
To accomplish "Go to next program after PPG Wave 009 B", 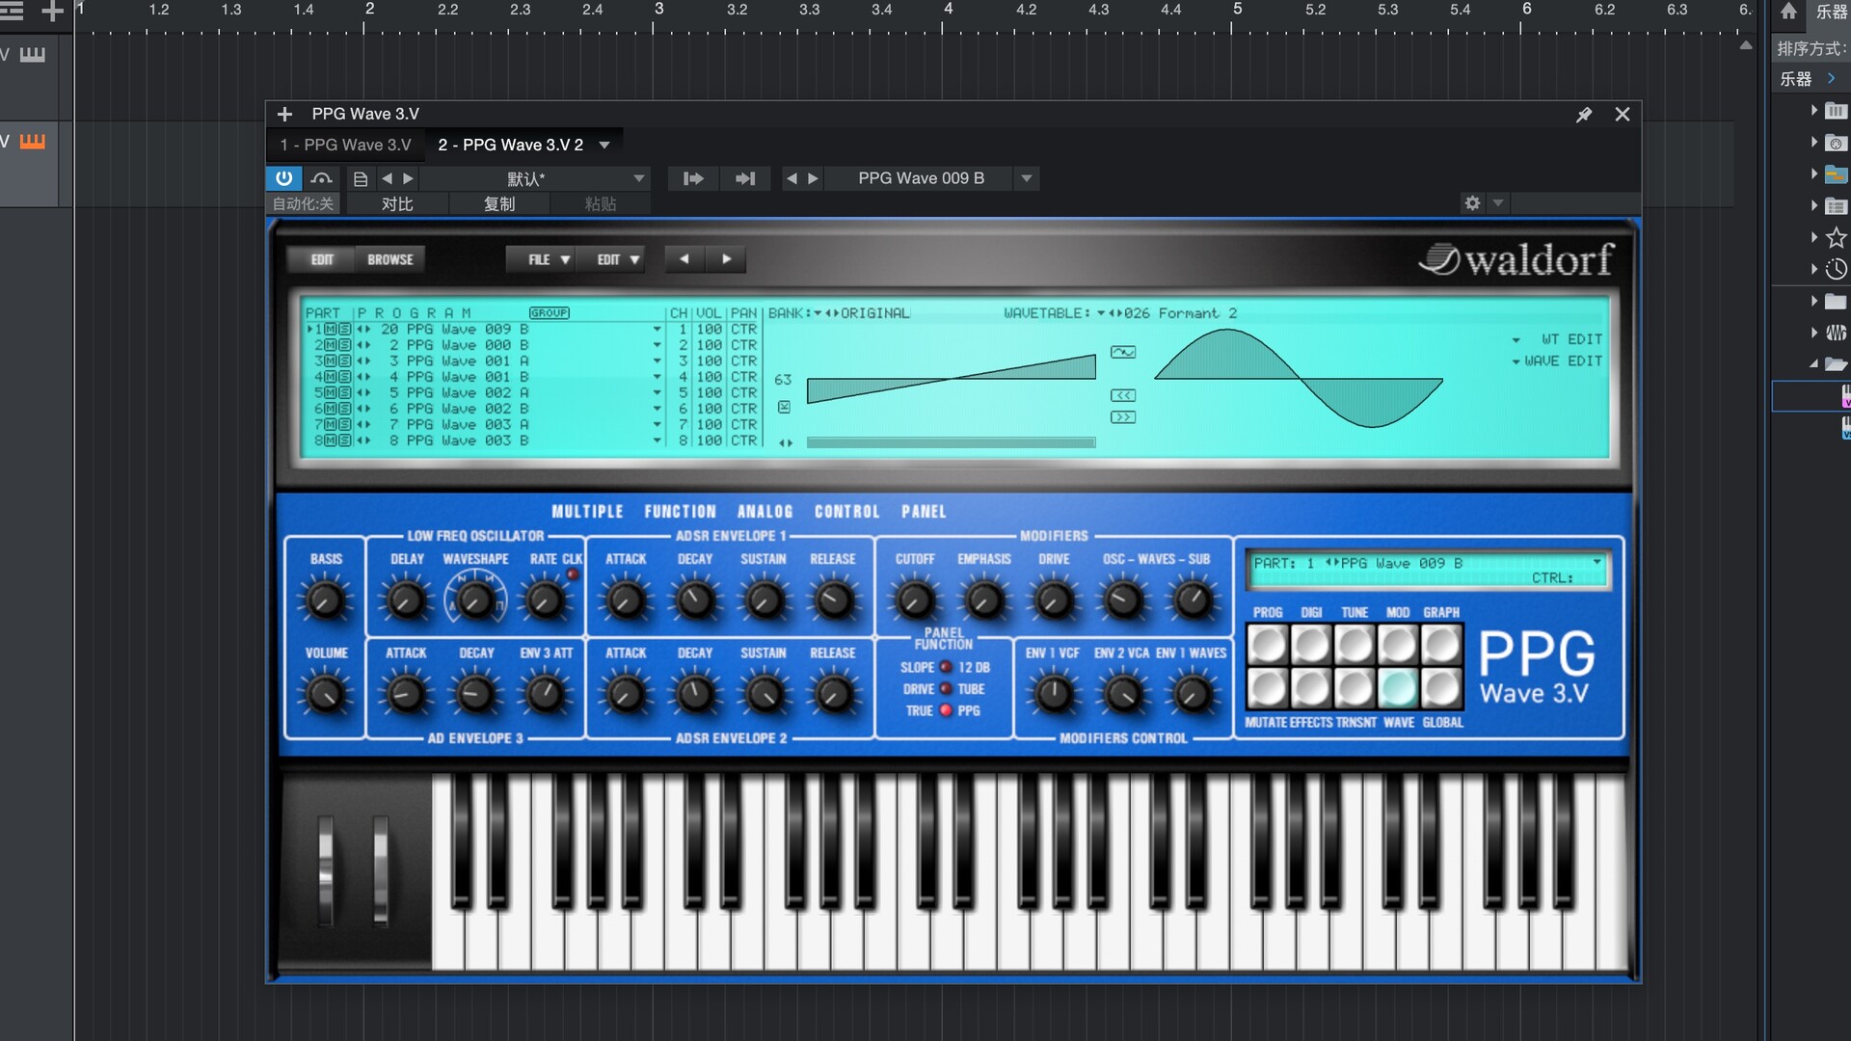I will coord(813,178).
